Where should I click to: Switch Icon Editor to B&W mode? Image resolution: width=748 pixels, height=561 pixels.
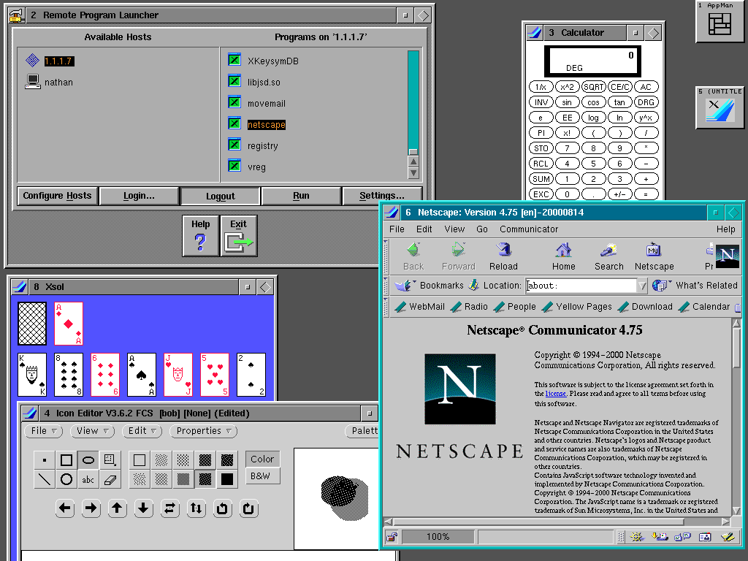coord(262,476)
